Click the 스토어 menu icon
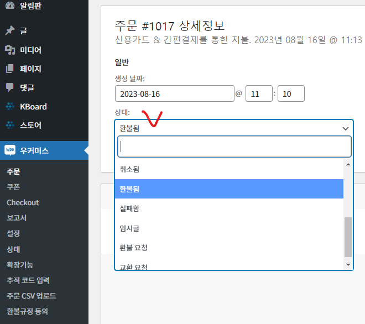The width and height of the screenshot is (365, 324). 10,125
